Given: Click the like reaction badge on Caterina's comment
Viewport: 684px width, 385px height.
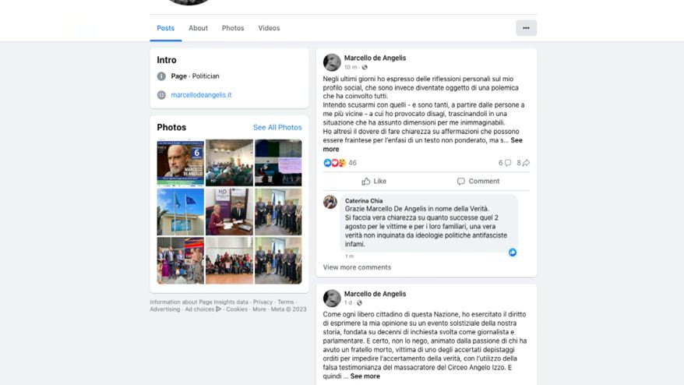Looking at the screenshot, I should click(513, 253).
